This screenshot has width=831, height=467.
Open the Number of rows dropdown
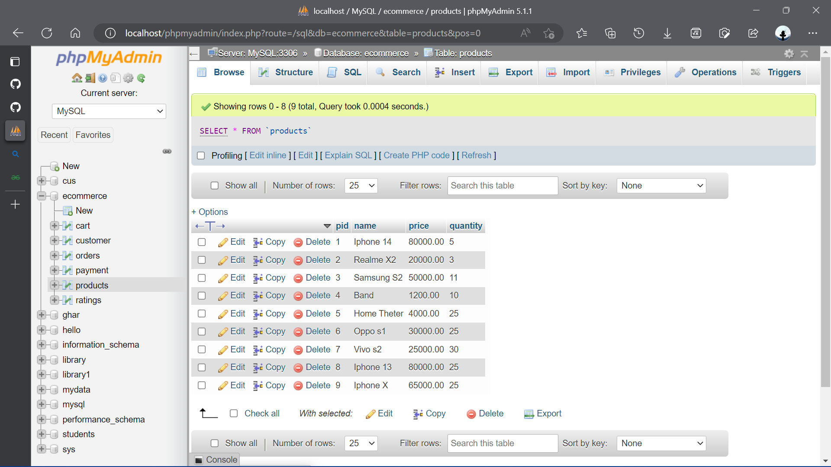361,186
